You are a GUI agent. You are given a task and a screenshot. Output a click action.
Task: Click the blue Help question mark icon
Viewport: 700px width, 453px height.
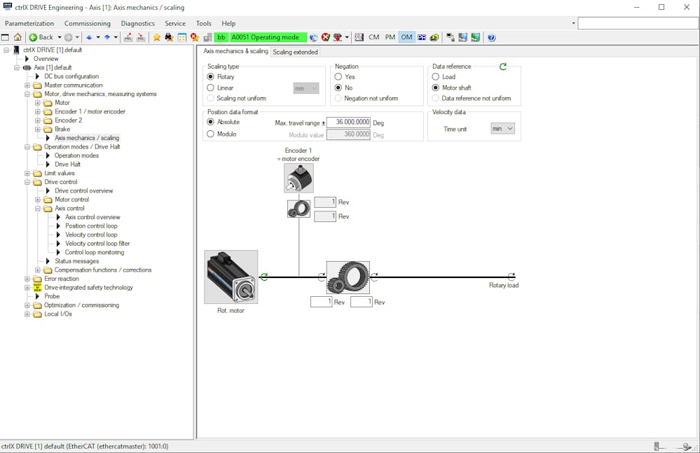tap(491, 37)
